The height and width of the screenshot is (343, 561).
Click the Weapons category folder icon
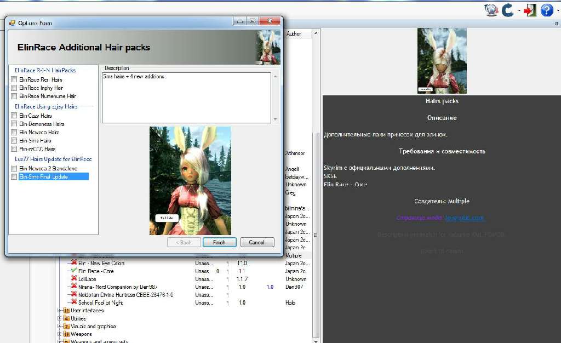pos(66,334)
